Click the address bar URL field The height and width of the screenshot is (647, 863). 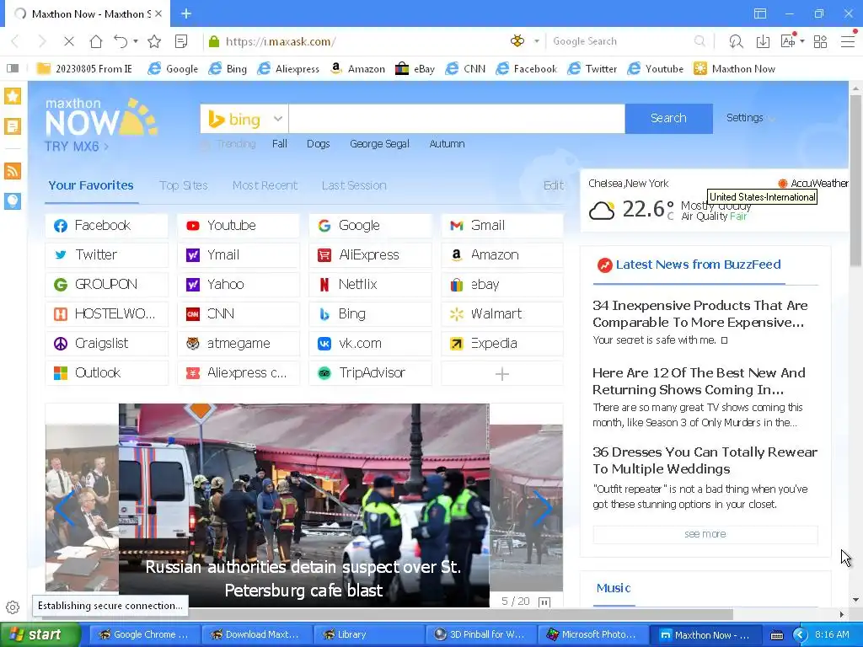(357, 41)
